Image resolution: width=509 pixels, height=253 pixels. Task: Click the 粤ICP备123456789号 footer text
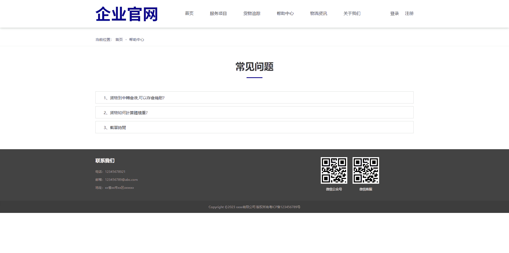(x=285, y=207)
